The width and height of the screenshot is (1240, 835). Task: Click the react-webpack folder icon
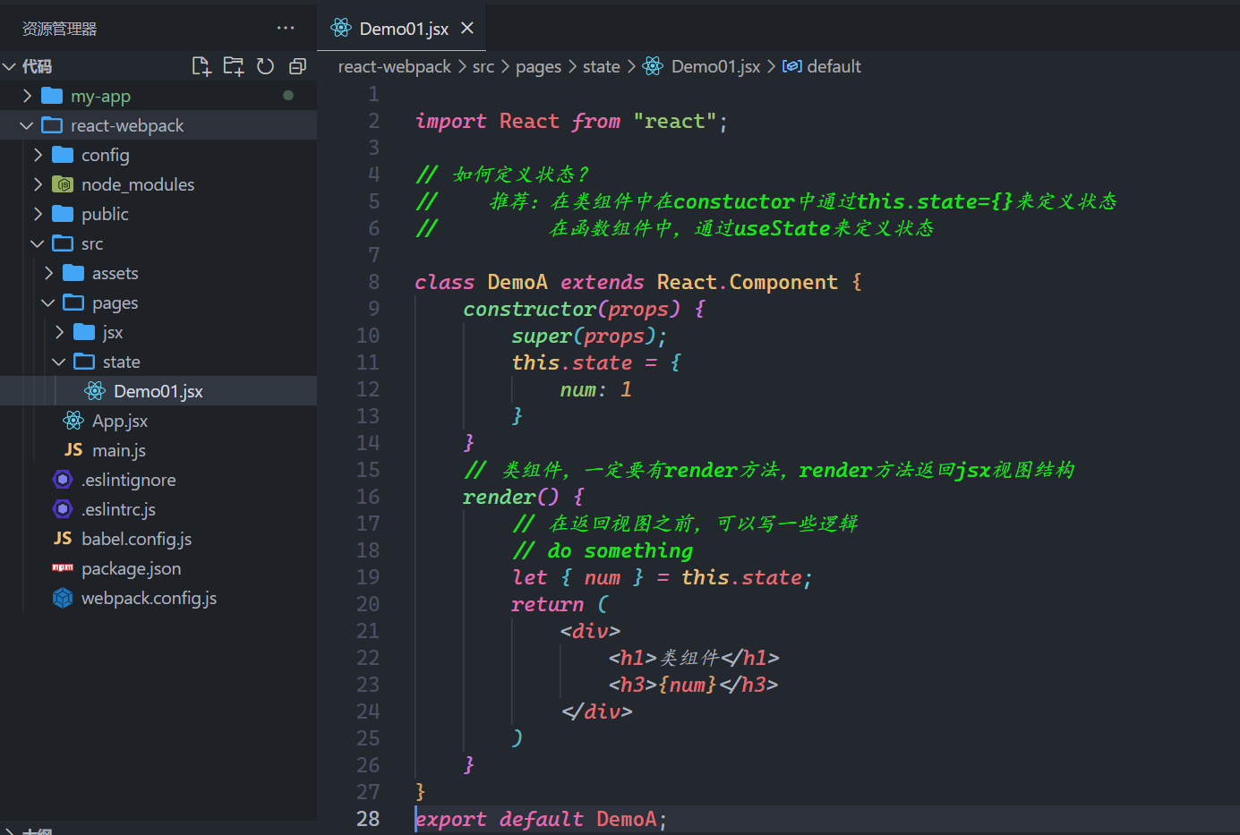click(52, 125)
